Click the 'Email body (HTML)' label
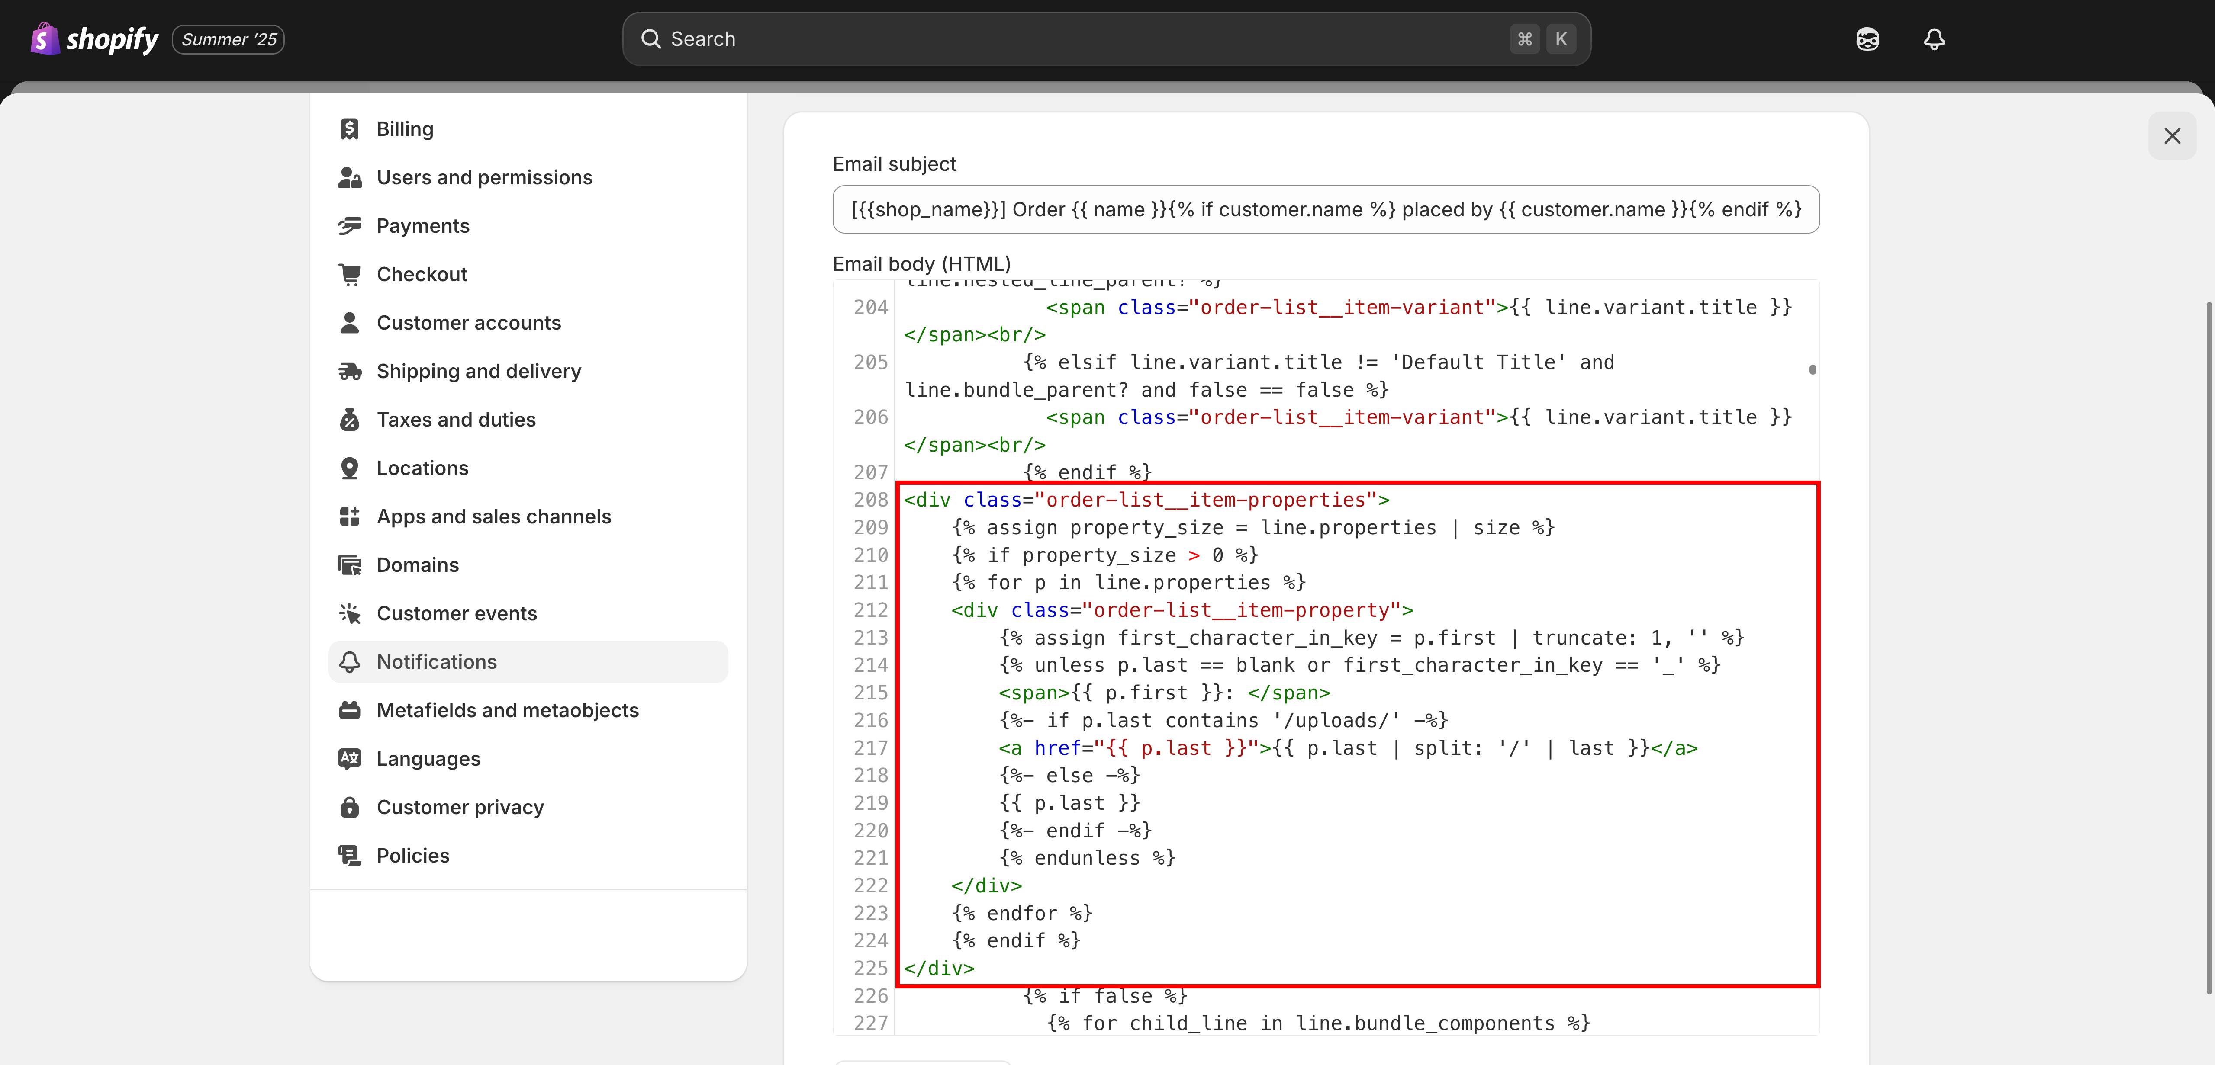This screenshot has width=2215, height=1065. pyautogui.click(x=921, y=263)
